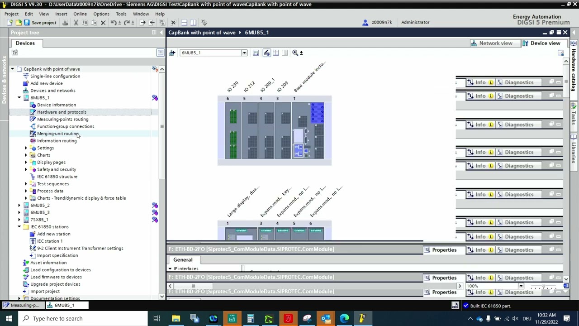
Task: Select the Devices tab in Project tree
Action: (x=25, y=43)
